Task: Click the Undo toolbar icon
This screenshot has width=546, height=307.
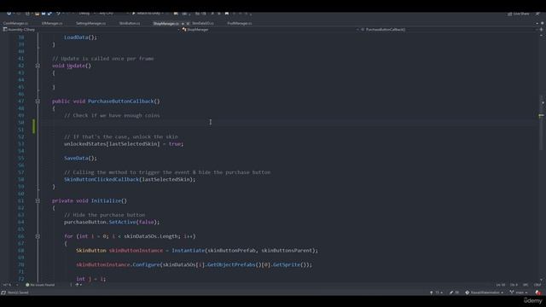Action: coord(58,14)
